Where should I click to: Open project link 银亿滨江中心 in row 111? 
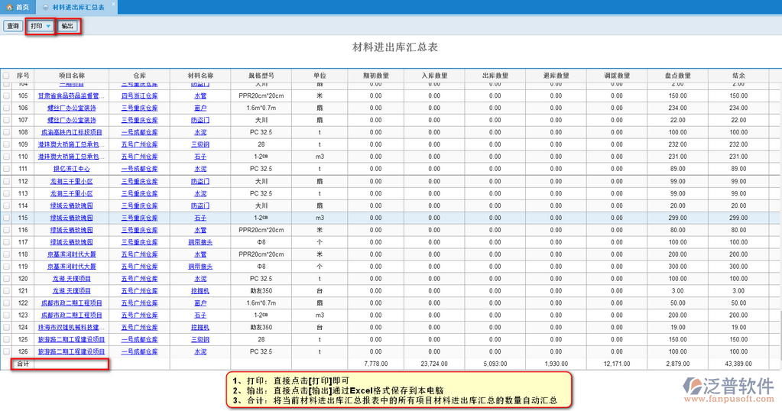click(x=72, y=169)
